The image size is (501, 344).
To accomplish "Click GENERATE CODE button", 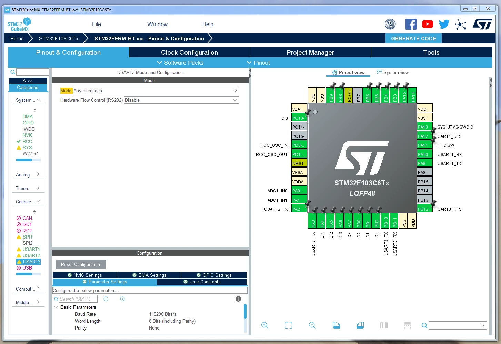I will (x=413, y=38).
